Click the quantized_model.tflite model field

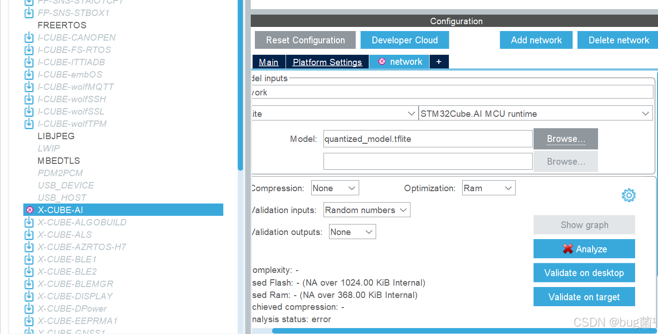pos(428,139)
